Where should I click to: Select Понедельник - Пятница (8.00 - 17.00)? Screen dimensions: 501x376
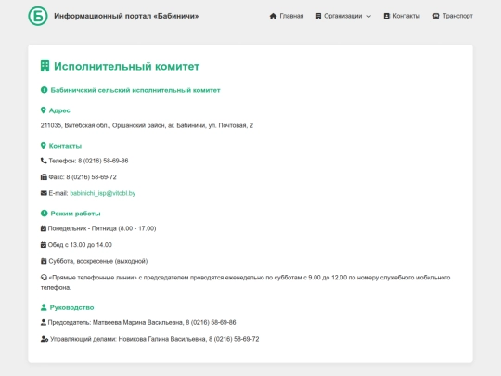point(102,228)
